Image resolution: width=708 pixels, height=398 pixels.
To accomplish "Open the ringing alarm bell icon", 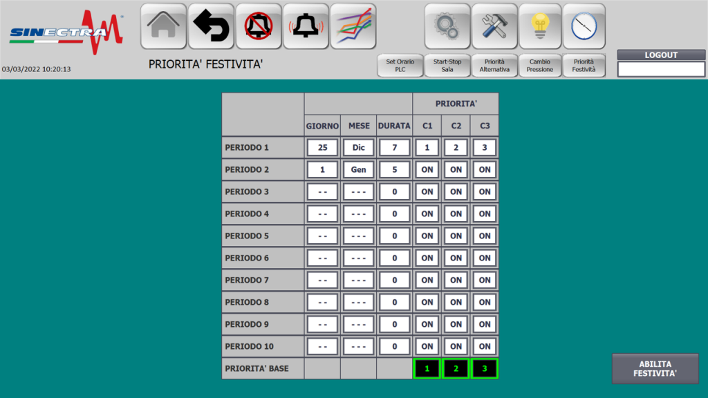I will (306, 26).
